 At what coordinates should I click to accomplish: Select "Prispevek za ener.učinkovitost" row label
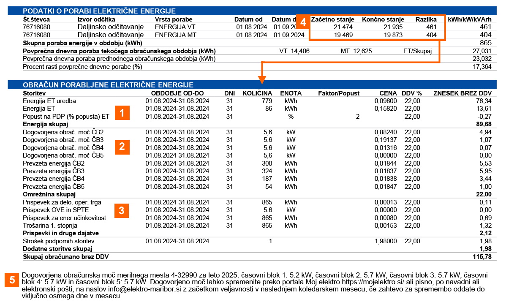65,218
